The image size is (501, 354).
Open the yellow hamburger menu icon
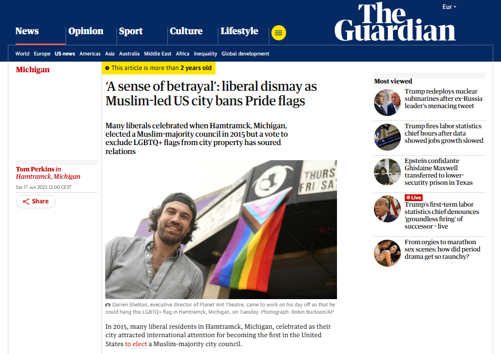point(279,32)
